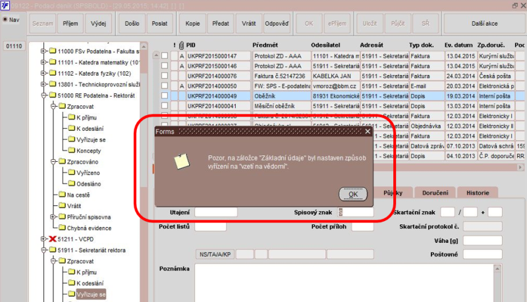The width and height of the screenshot is (527, 302).
Task: Expand 11101 - Katedra matematiky node
Action: point(43,62)
